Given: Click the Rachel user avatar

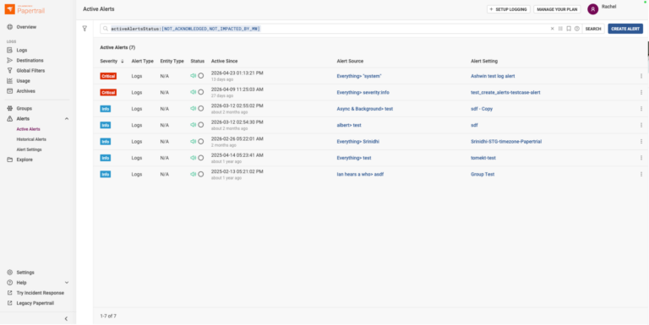Looking at the screenshot, I should tap(592, 9).
